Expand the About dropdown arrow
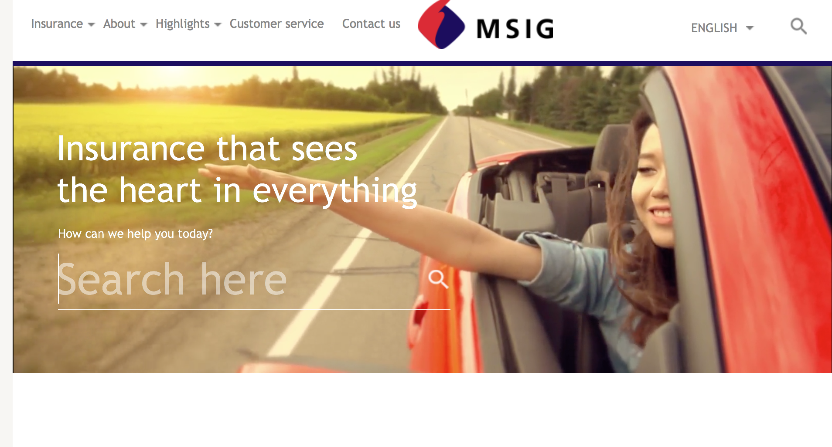Image resolution: width=832 pixels, height=447 pixels. point(143,25)
